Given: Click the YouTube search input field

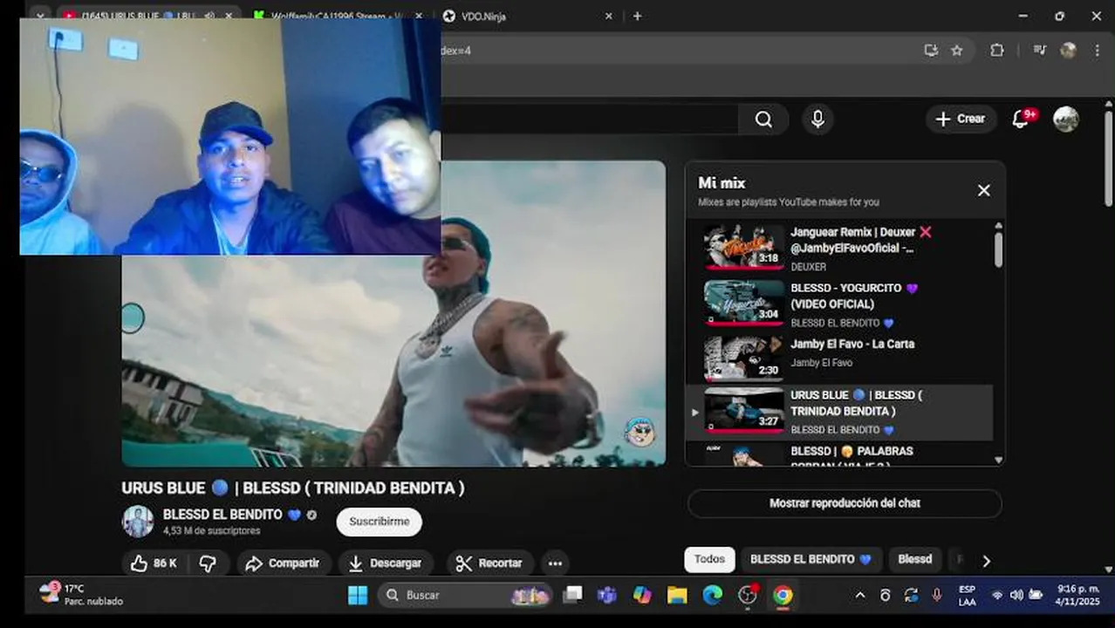Looking at the screenshot, I should [x=590, y=119].
